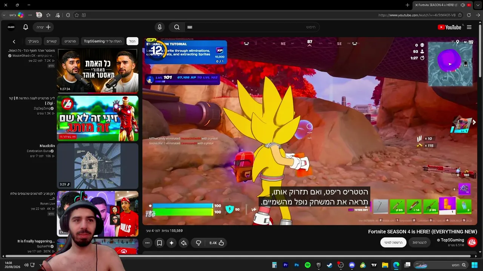Click the Fortnite video player
This screenshot has width=483, height=271.
[x=310, y=131]
